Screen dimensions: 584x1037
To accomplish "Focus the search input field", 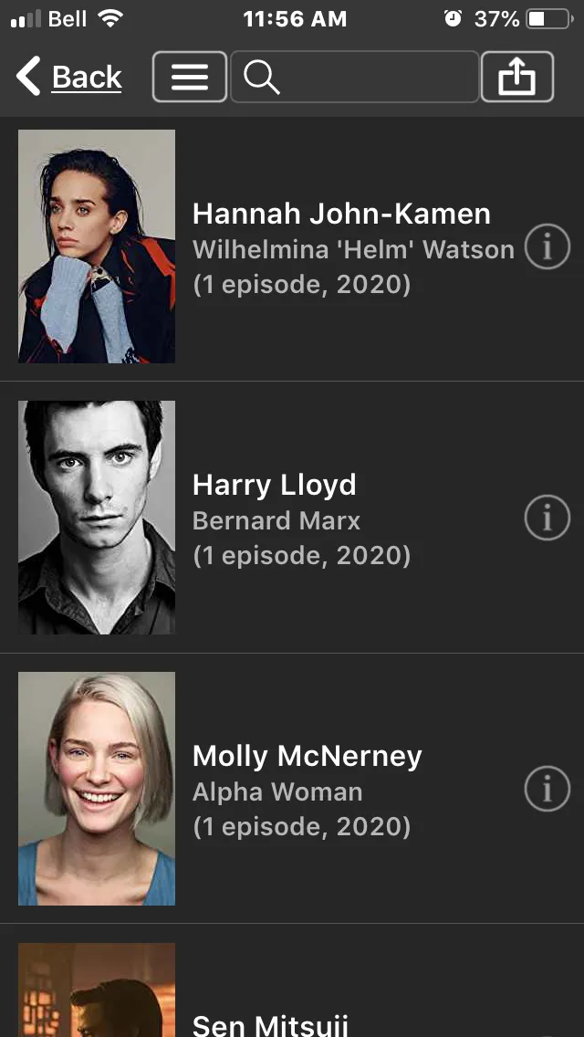I will click(x=354, y=77).
